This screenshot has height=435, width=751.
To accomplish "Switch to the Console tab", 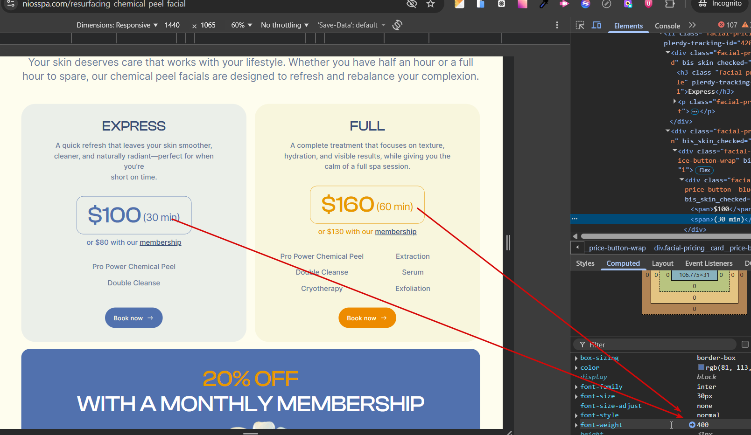I will (667, 26).
